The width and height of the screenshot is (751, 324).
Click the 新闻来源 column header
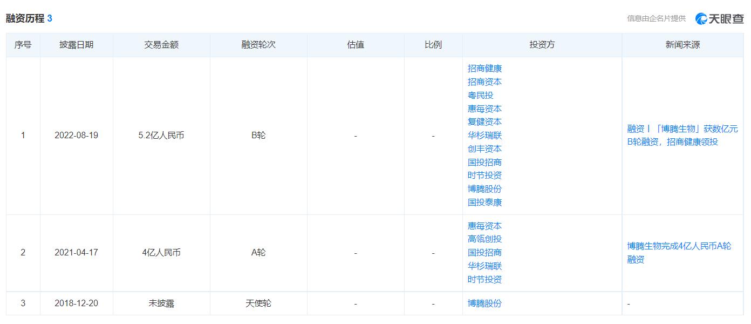[683, 45]
